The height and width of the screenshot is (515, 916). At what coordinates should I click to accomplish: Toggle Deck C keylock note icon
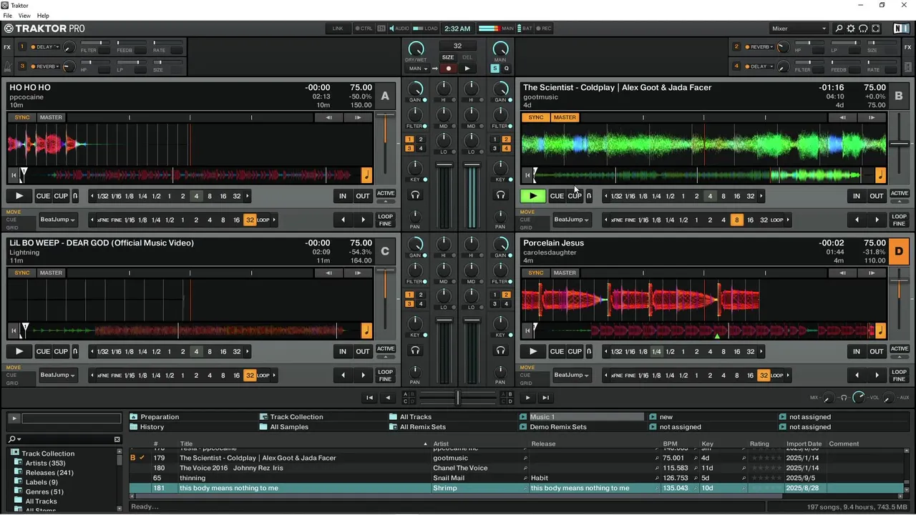366,330
